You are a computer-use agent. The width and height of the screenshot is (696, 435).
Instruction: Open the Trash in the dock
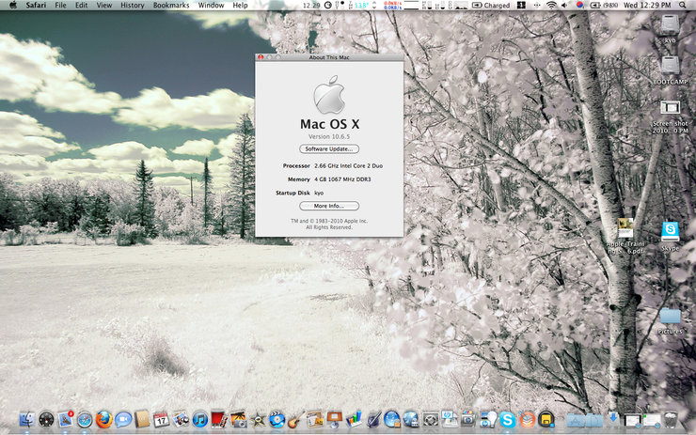670,419
